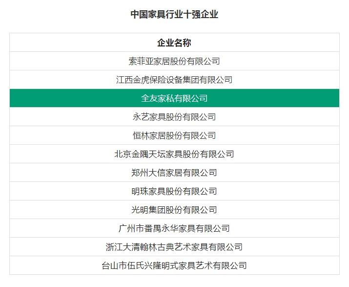Select the row 永艺家具股份有限公司

click(x=175, y=117)
